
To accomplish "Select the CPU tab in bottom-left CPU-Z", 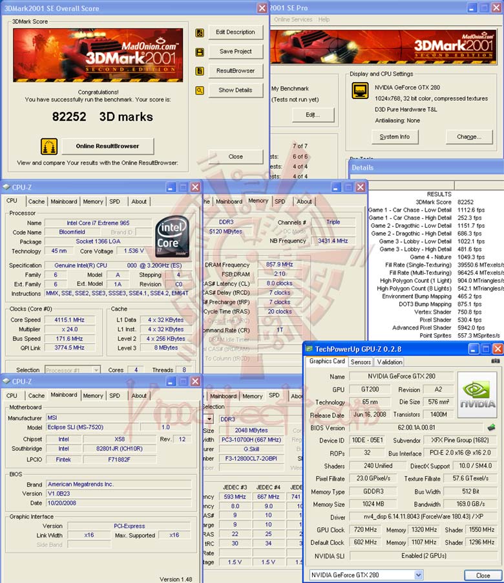I will [12, 395].
